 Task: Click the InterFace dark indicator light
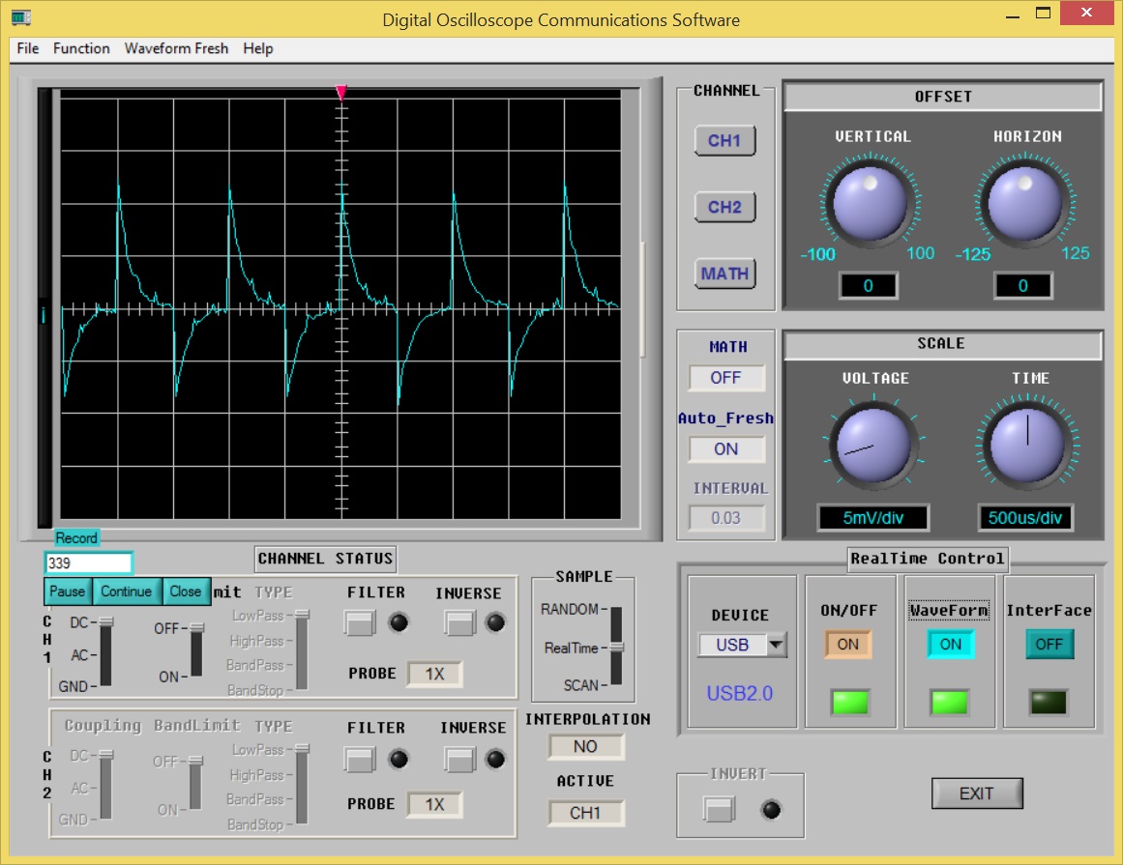coord(1049,703)
